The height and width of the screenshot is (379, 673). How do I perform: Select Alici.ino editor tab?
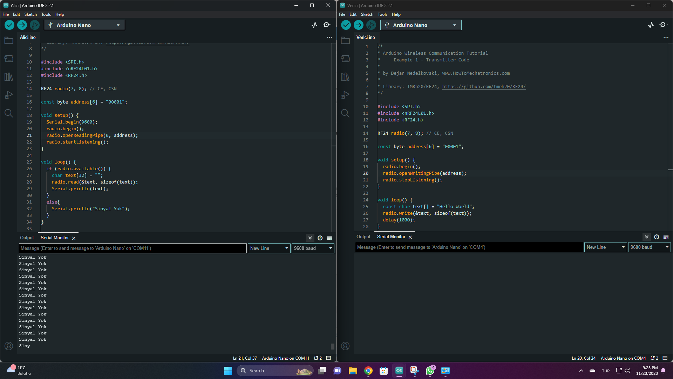28,37
